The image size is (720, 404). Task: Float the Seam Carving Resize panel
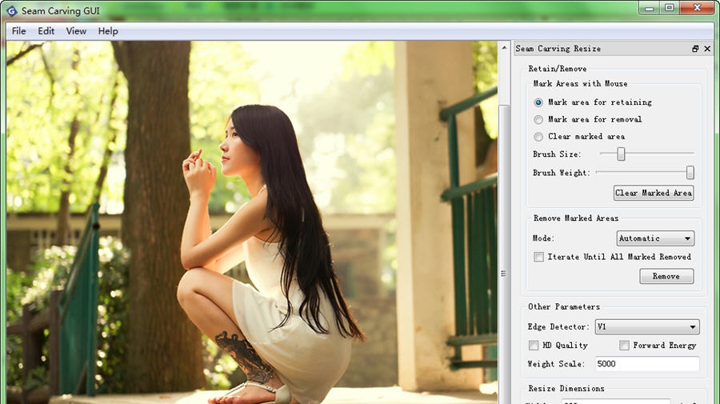click(x=695, y=49)
